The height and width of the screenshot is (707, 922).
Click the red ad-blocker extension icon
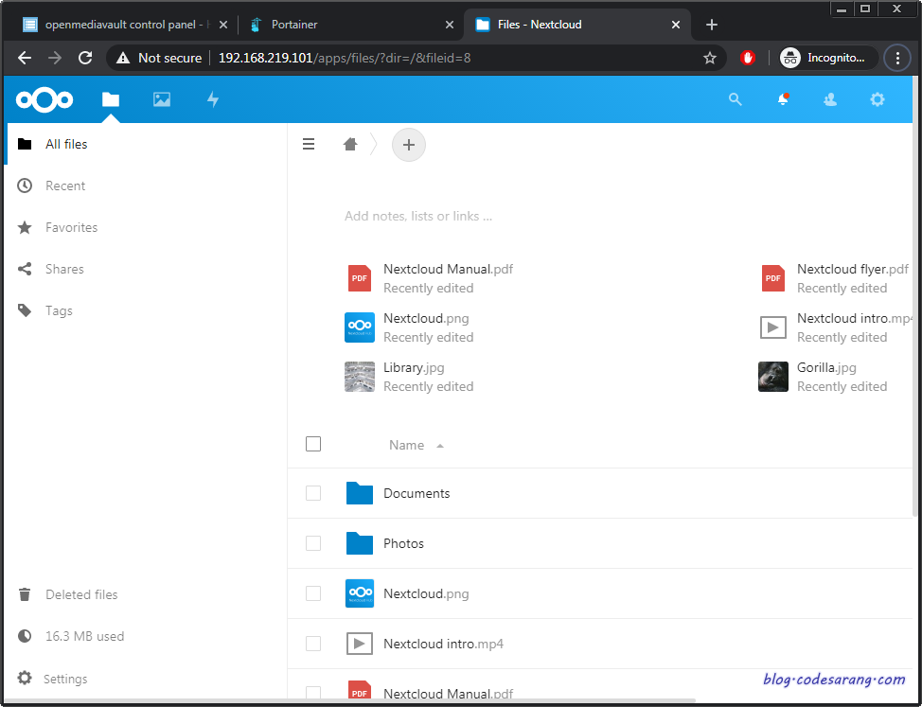click(x=748, y=58)
